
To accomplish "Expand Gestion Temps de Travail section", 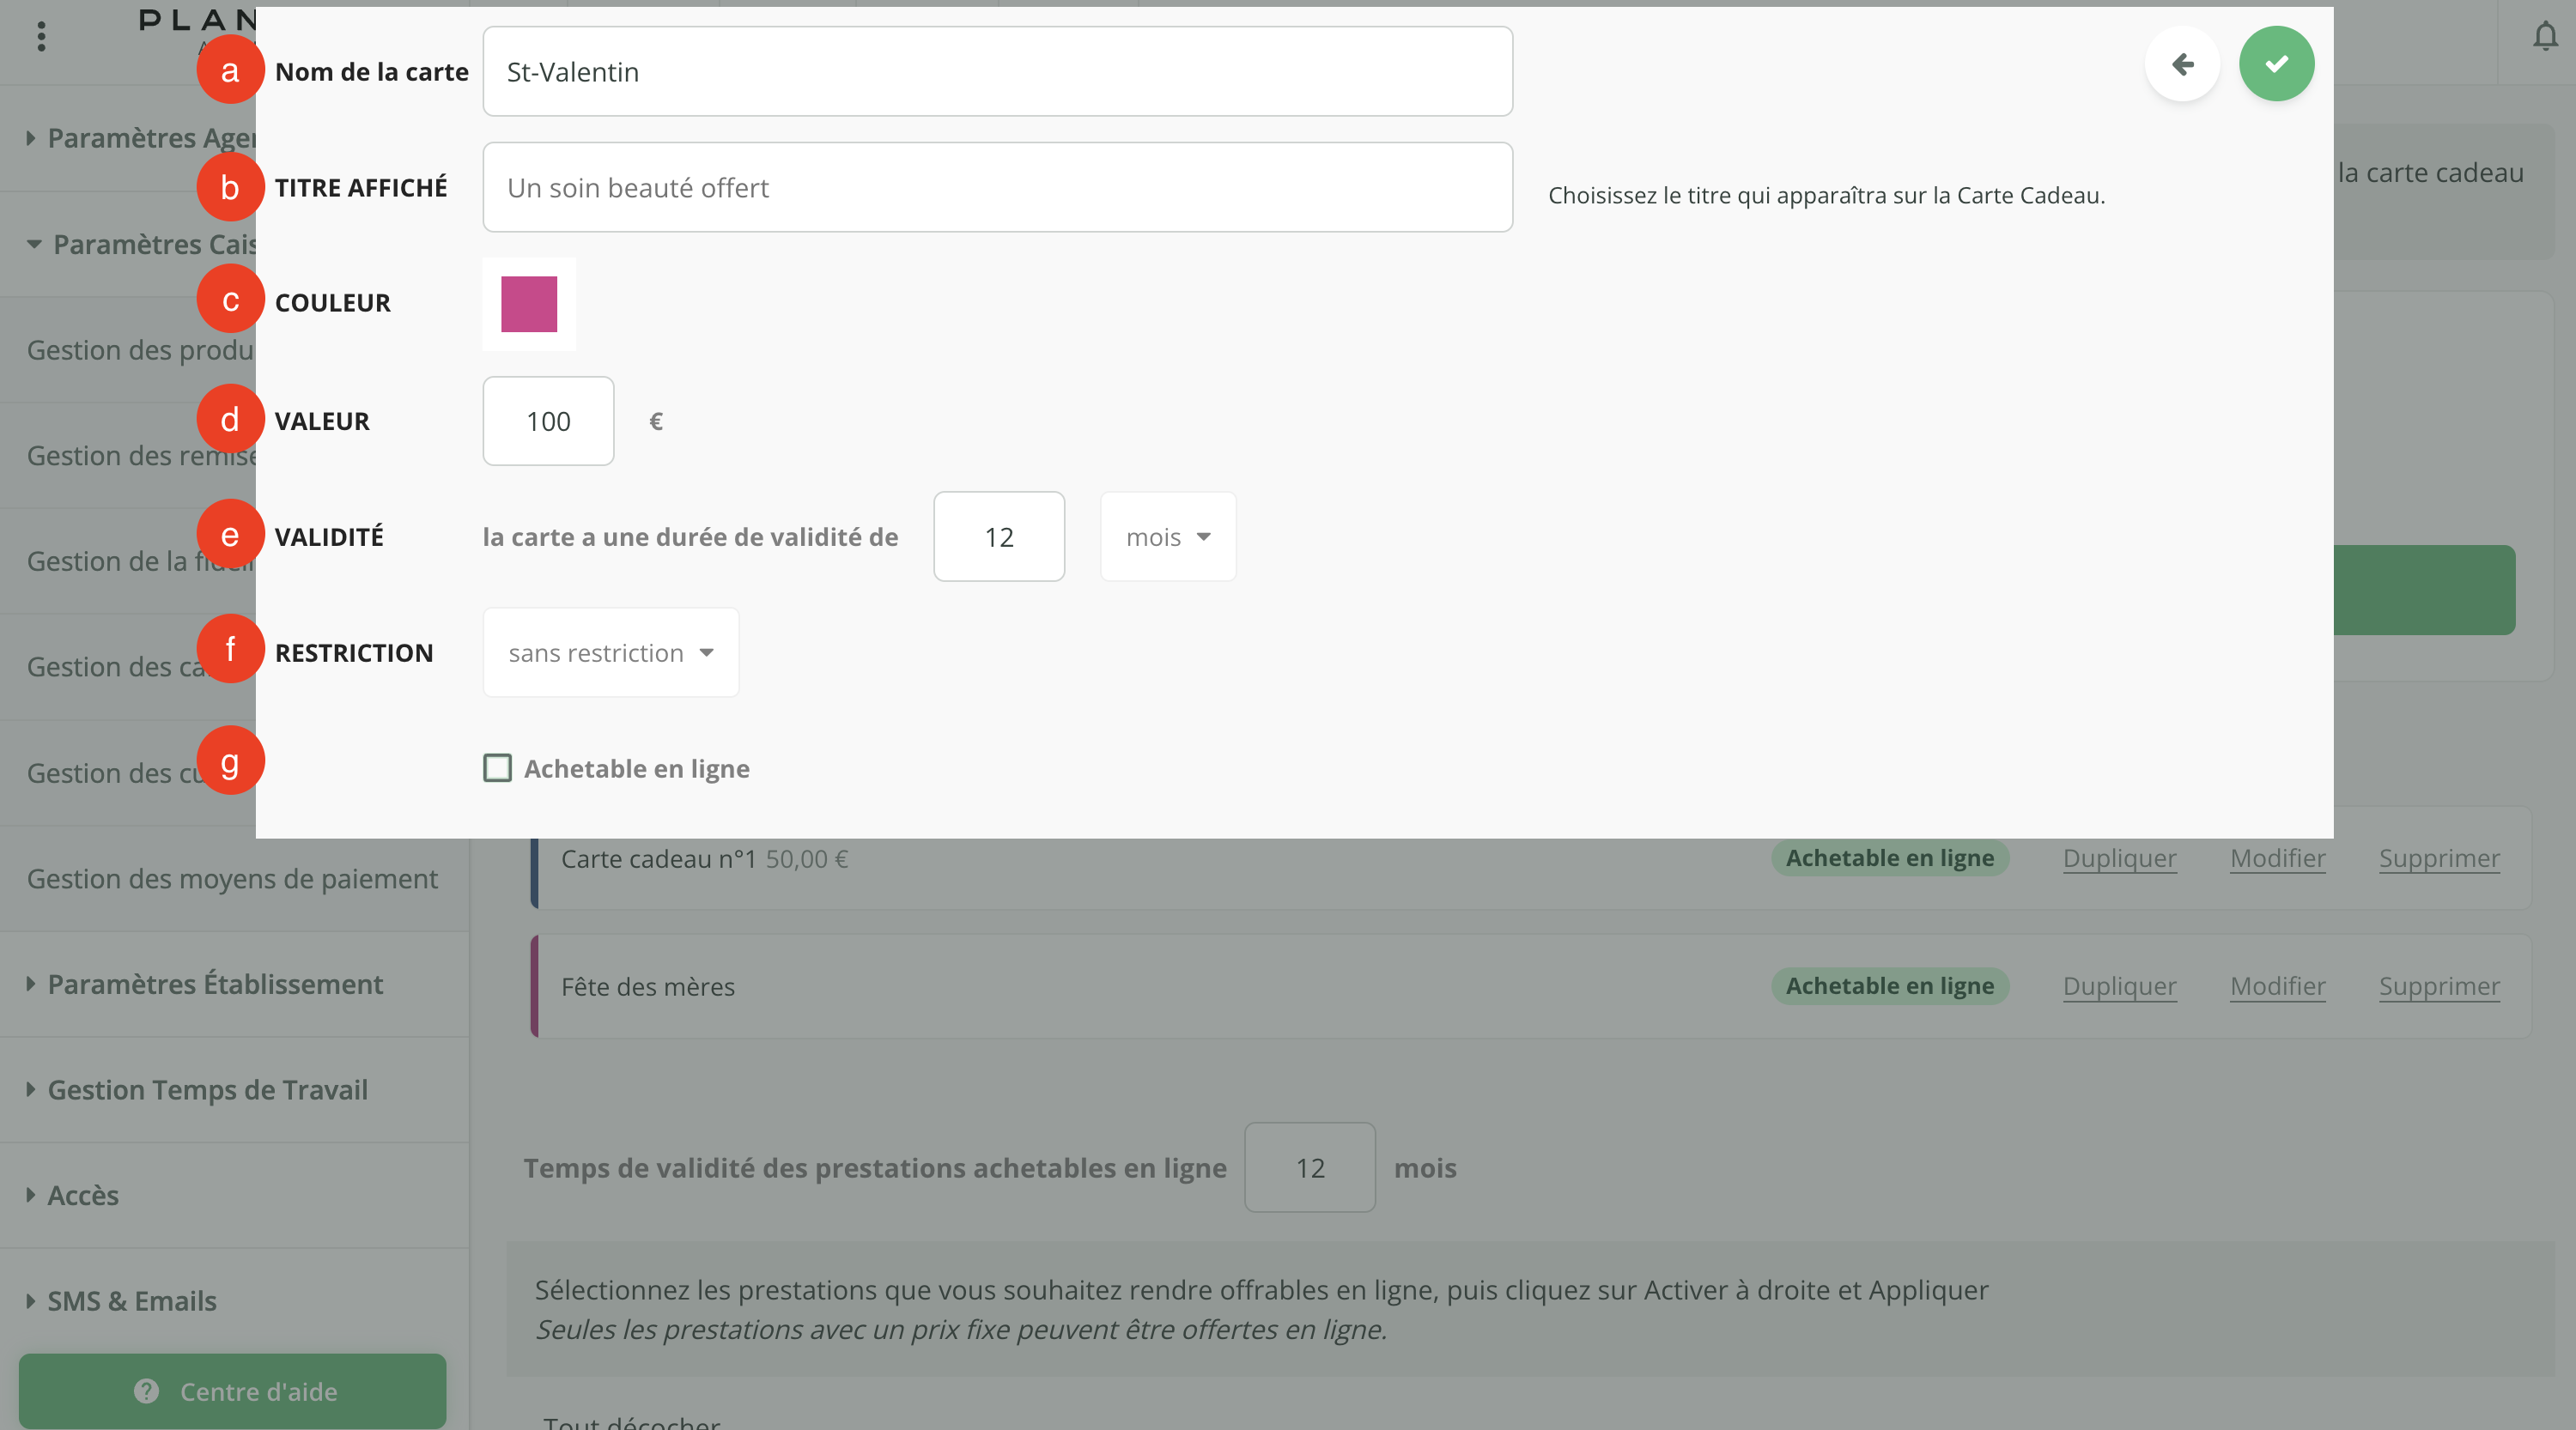I will [207, 1089].
